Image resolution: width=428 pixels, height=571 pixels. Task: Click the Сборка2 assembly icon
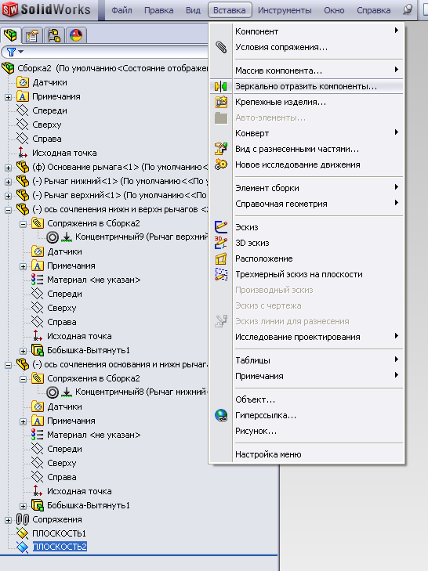click(x=8, y=68)
